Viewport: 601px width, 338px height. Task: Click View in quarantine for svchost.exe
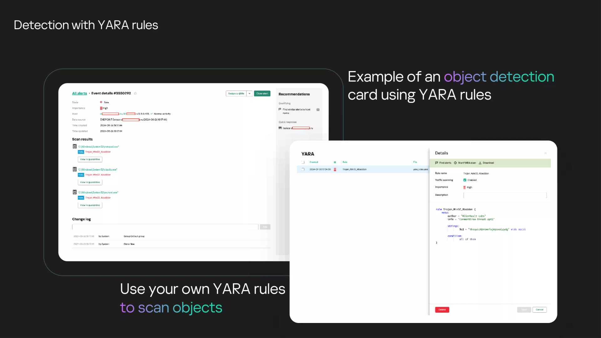90,205
